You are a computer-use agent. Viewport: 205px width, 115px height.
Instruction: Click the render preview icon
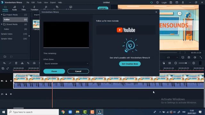click(x=164, y=63)
